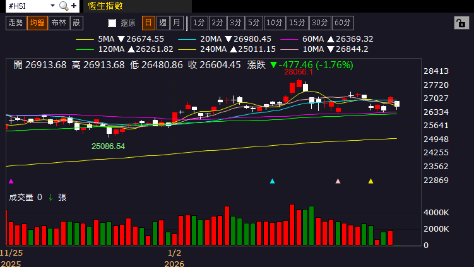
Task: Toggle the 還原 checkbox
Action: click(x=112, y=23)
